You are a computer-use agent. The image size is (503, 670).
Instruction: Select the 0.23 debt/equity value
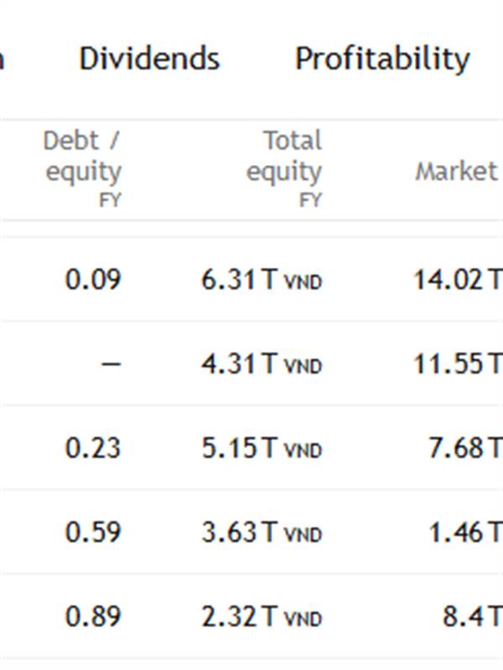tap(93, 448)
